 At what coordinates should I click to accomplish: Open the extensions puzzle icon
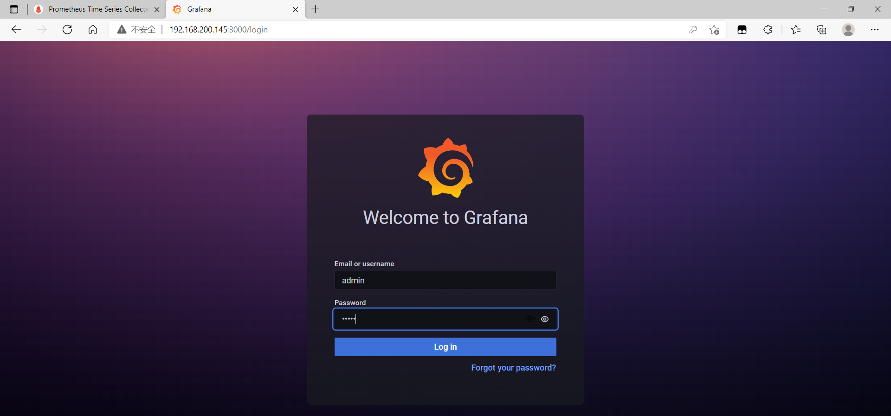pyautogui.click(x=768, y=30)
